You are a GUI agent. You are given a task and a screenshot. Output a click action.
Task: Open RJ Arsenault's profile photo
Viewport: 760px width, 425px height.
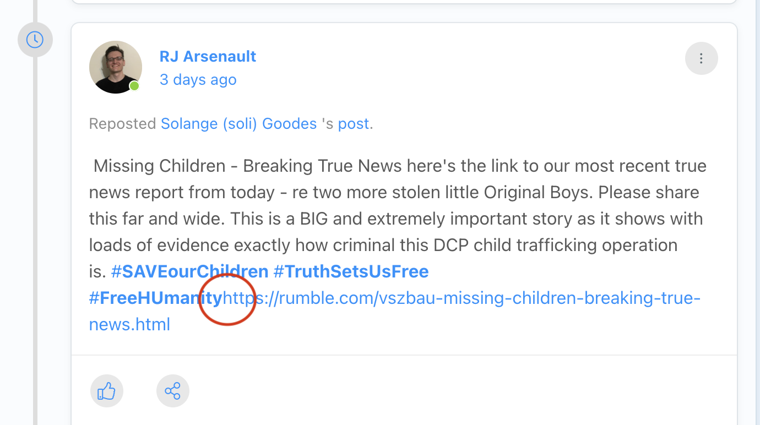115,67
